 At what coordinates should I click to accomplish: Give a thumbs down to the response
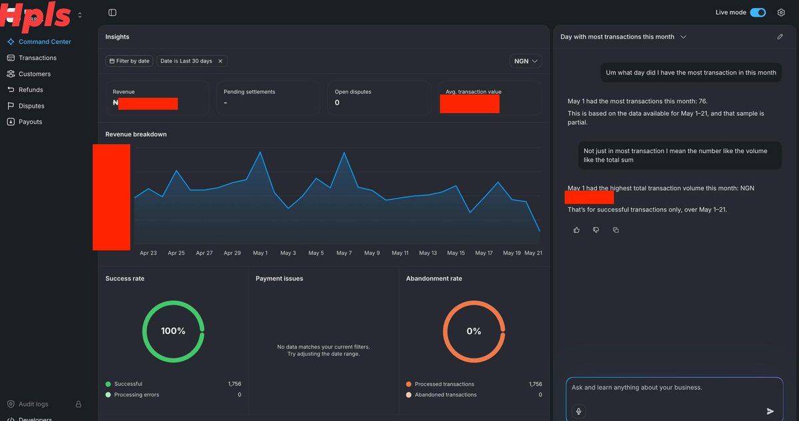point(596,230)
